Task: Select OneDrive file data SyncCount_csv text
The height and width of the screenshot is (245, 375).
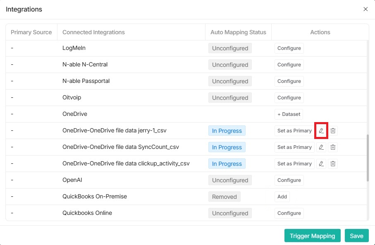Action: [121, 147]
